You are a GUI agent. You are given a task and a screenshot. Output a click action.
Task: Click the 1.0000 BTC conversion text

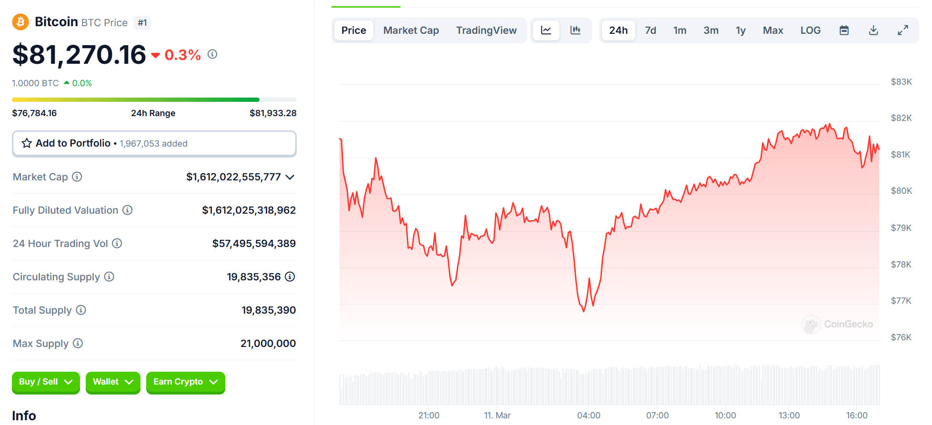(x=35, y=83)
